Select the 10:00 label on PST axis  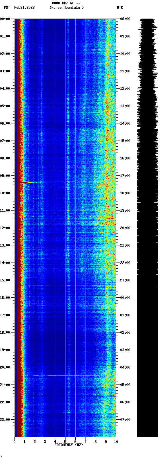click(5, 193)
